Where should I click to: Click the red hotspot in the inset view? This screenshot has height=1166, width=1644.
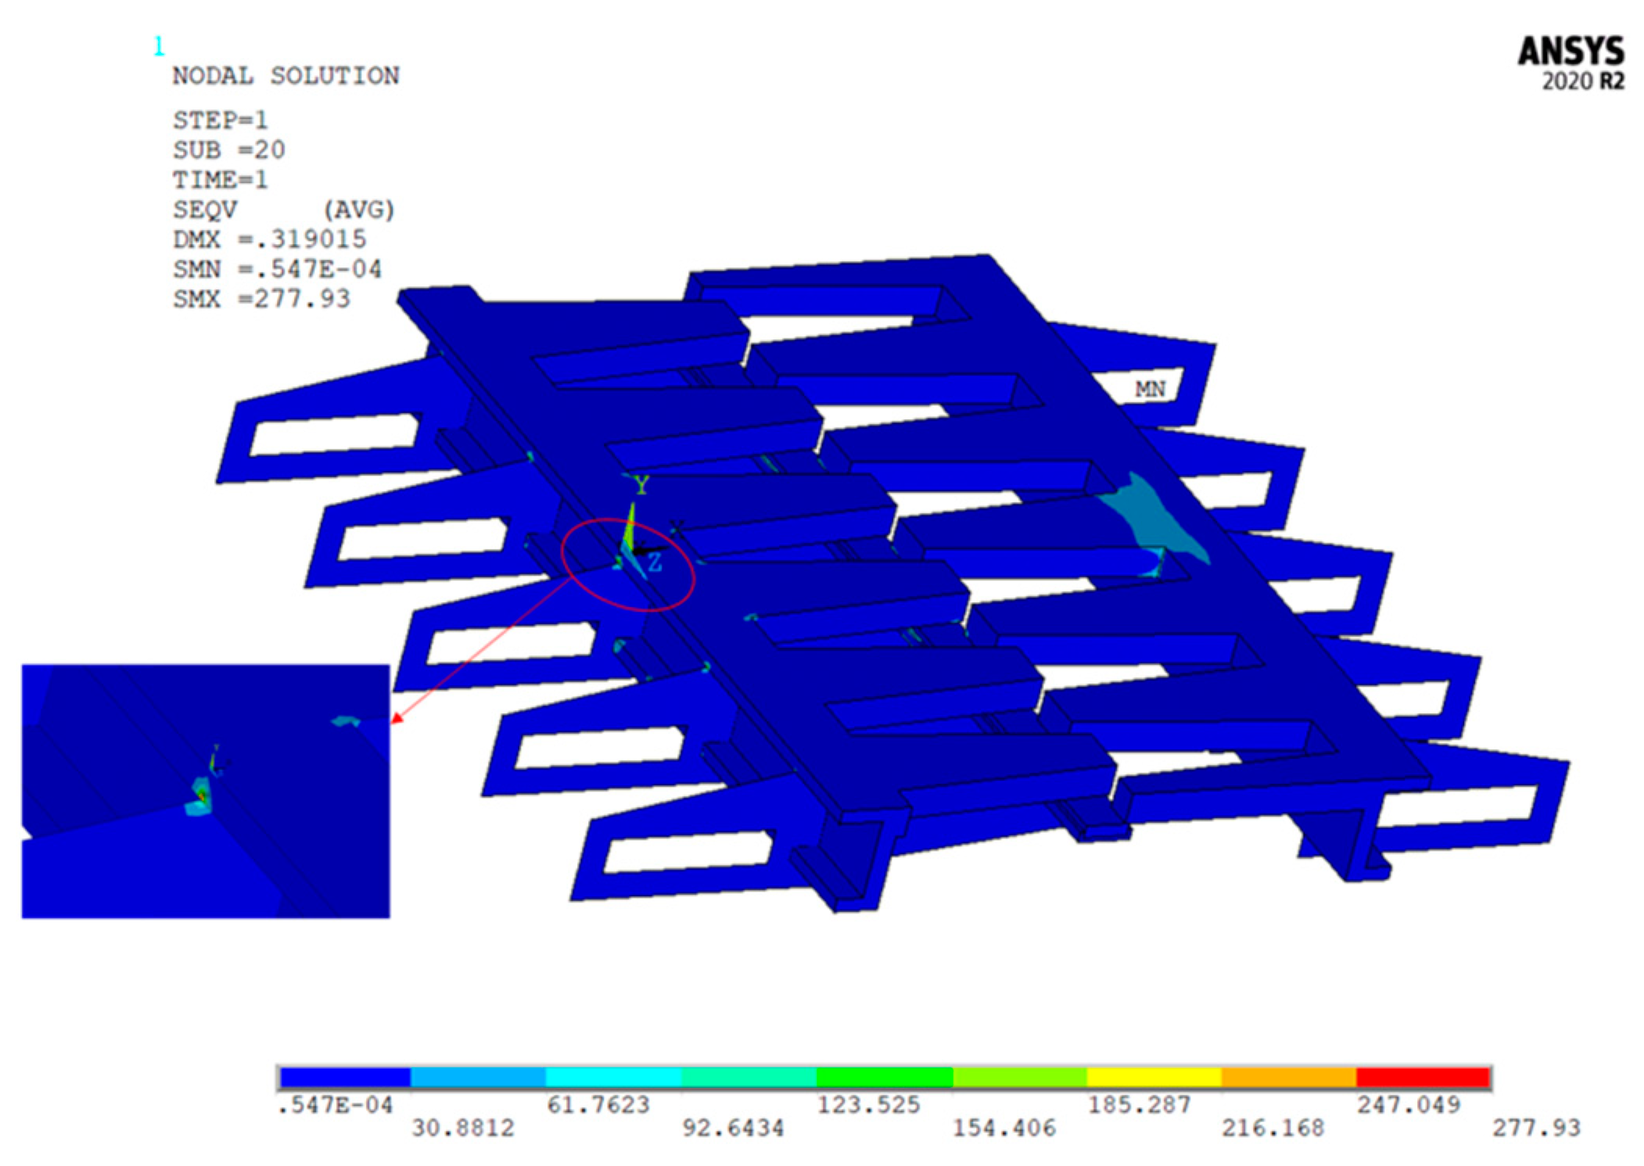[202, 796]
